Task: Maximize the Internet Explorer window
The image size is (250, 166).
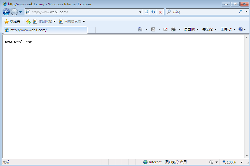Action: point(235,4)
